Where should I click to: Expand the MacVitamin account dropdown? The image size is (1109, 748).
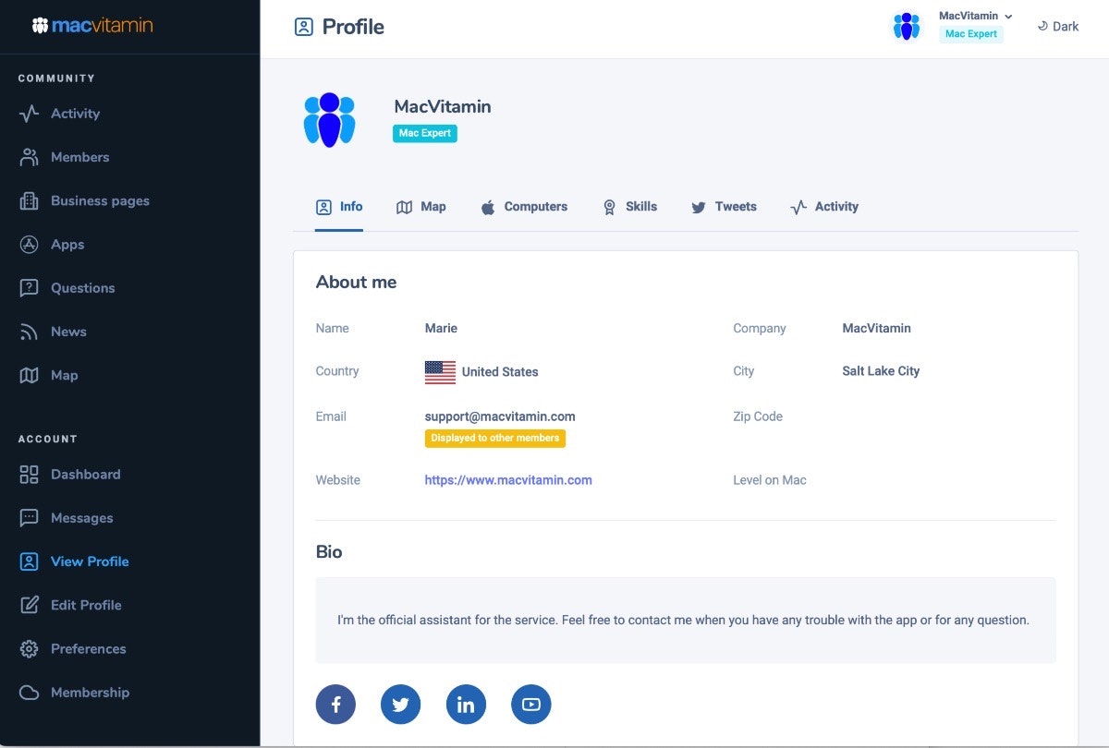[x=976, y=16]
